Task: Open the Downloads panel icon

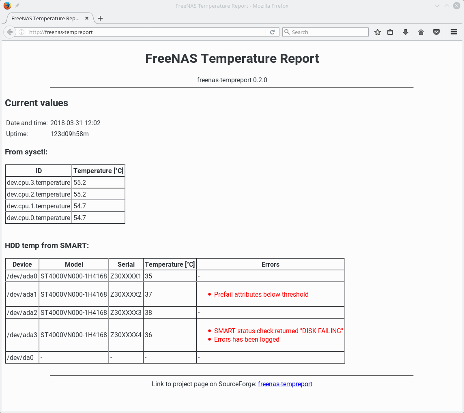Action: coord(406,32)
